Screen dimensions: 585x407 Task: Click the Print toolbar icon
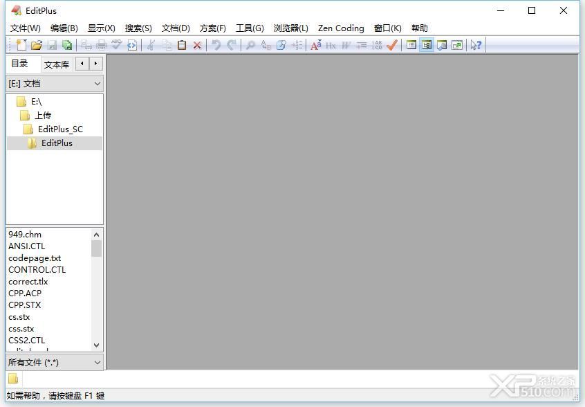pyautogui.click(x=102, y=45)
